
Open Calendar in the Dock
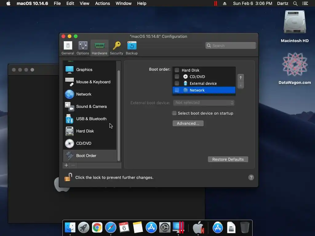(124, 228)
